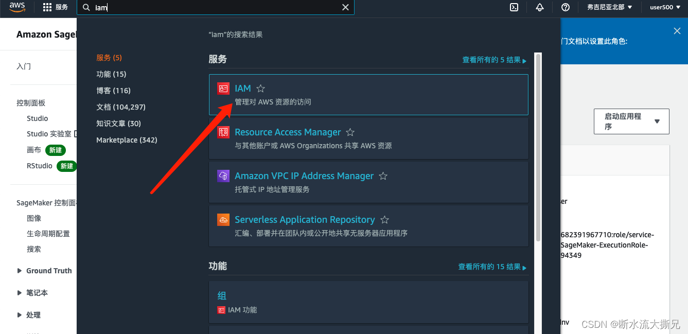Favorite Serverless Application Repository star

384,220
